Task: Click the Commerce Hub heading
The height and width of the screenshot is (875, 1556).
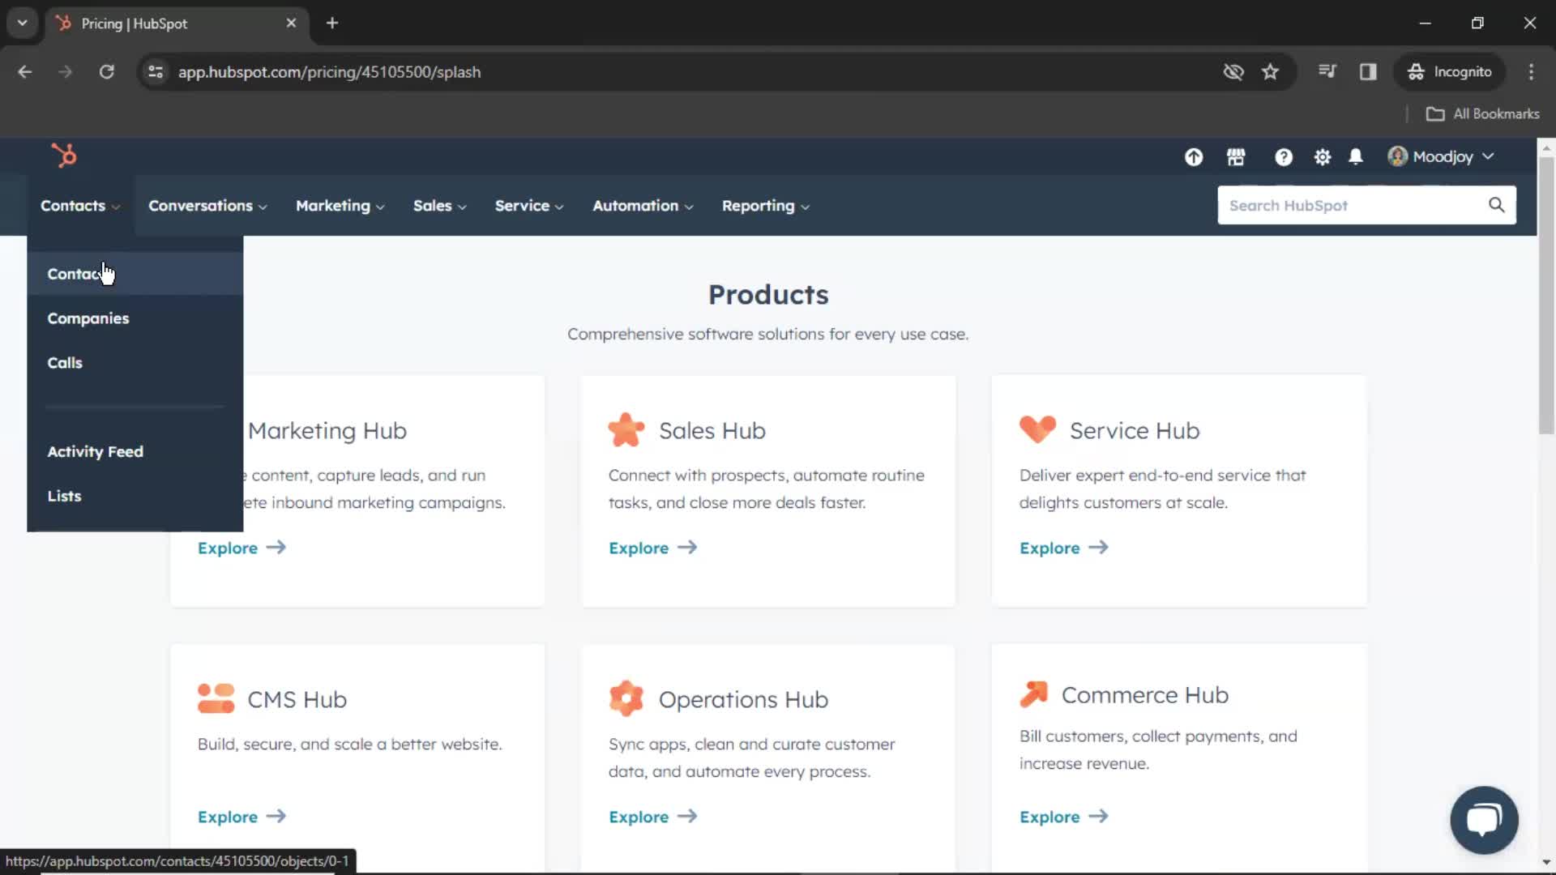Action: (x=1144, y=695)
